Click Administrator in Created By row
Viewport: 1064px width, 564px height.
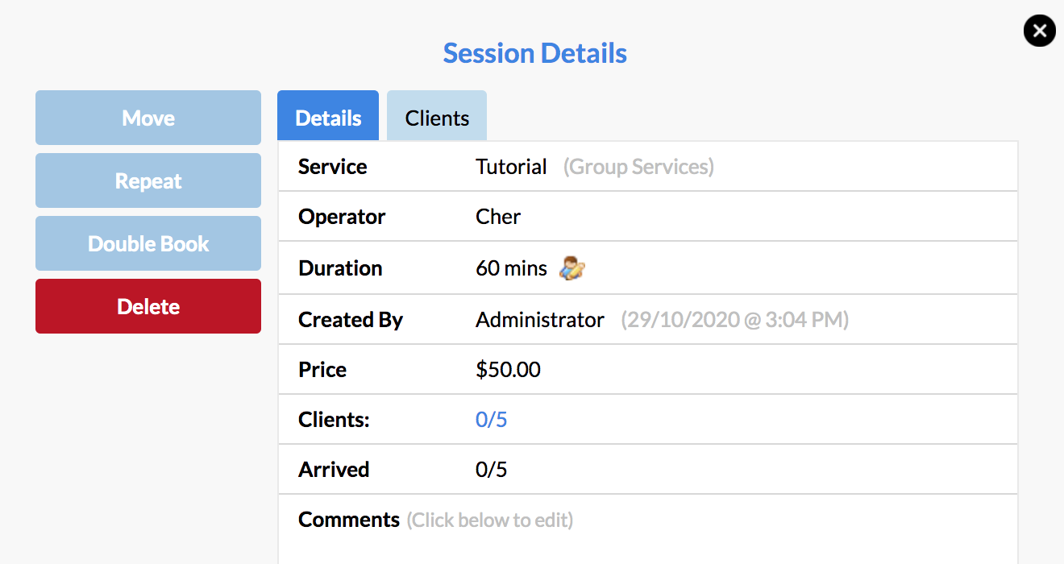click(x=540, y=320)
